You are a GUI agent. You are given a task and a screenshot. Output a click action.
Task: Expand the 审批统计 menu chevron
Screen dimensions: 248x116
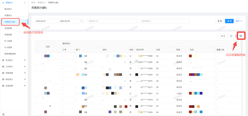25,79
